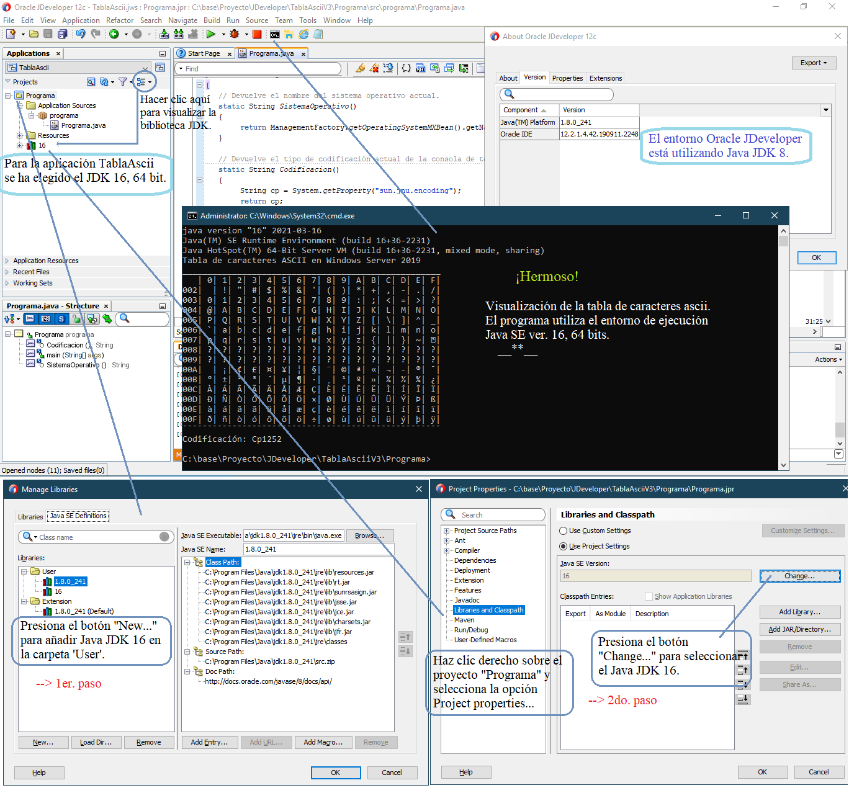The image size is (849, 793).
Task: Click the Open folder icon in main toolbar
Action: 34,34
